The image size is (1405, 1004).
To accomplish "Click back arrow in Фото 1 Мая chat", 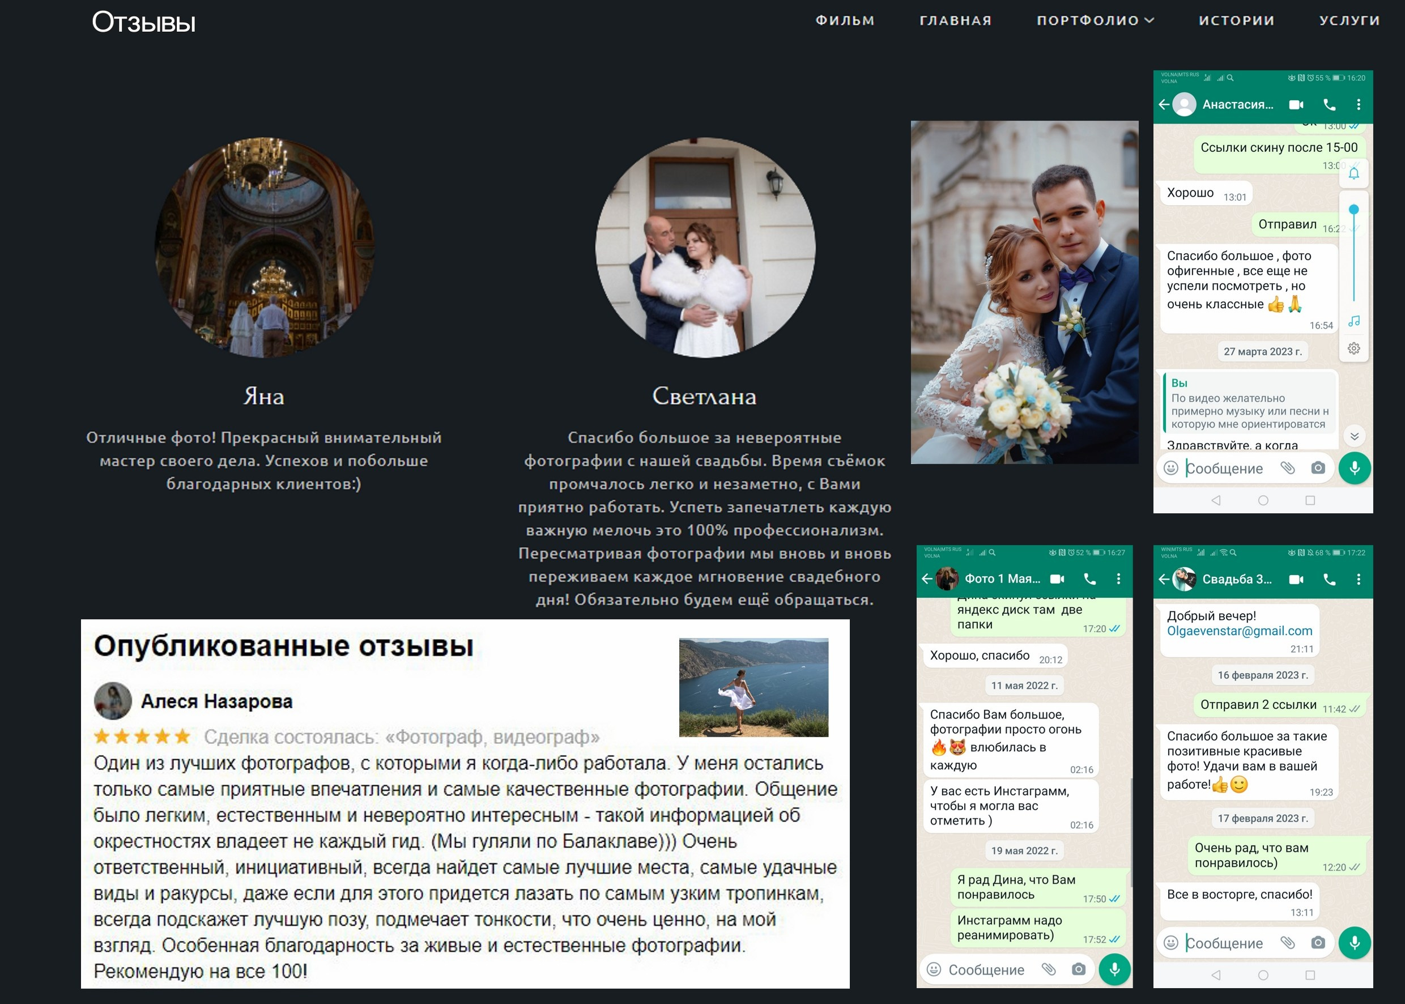I will tap(927, 578).
